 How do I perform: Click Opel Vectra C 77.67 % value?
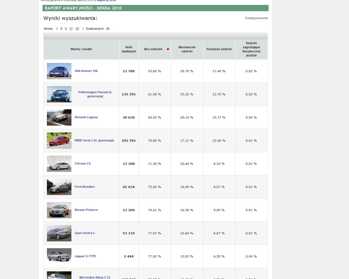coord(155,233)
